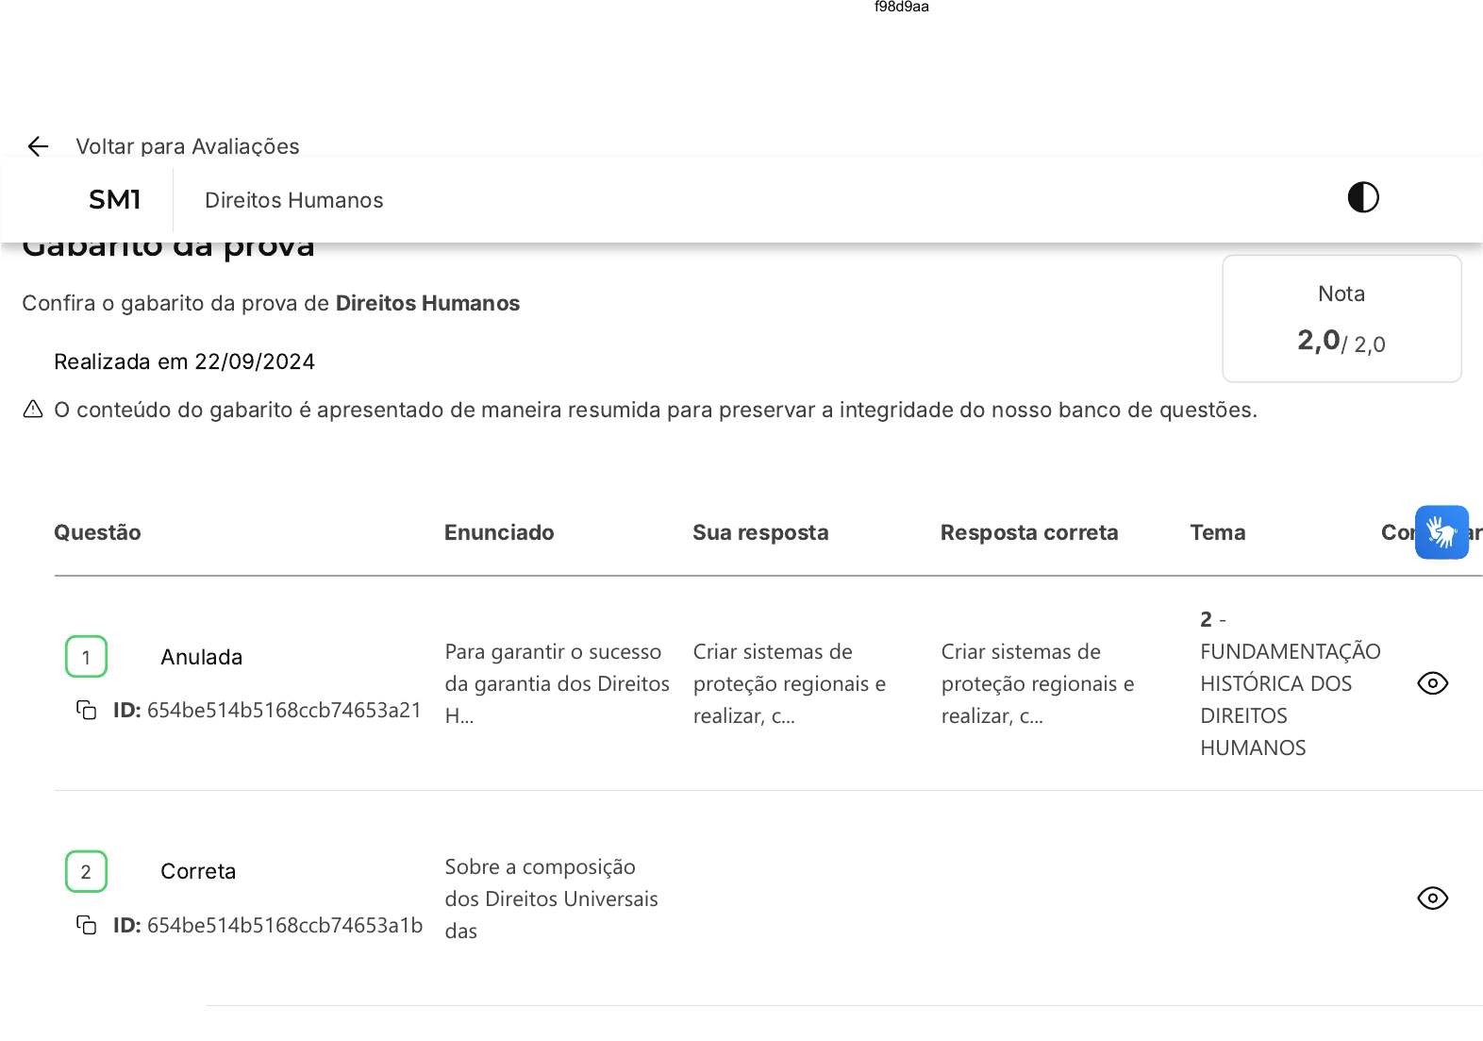Image resolution: width=1483 pixels, height=1041 pixels.
Task: Click question number 2 badge
Action: click(86, 871)
